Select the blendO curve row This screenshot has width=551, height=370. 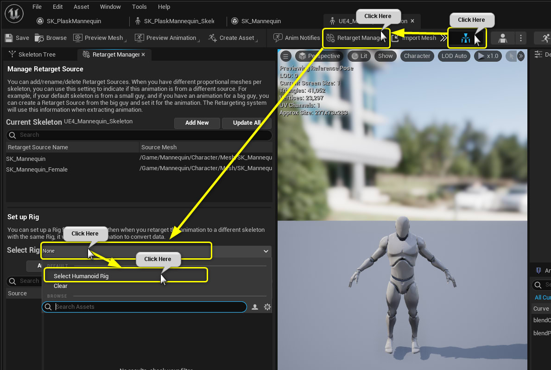pos(542,320)
